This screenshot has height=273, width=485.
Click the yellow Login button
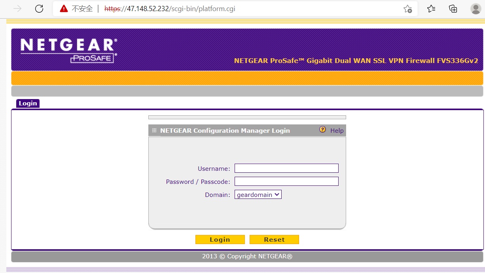click(x=220, y=239)
